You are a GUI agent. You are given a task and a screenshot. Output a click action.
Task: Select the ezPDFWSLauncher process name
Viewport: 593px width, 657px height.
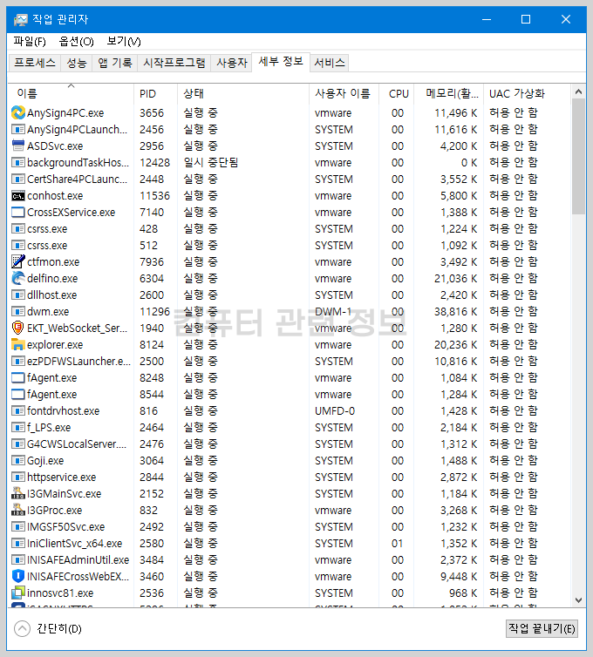[x=78, y=362]
